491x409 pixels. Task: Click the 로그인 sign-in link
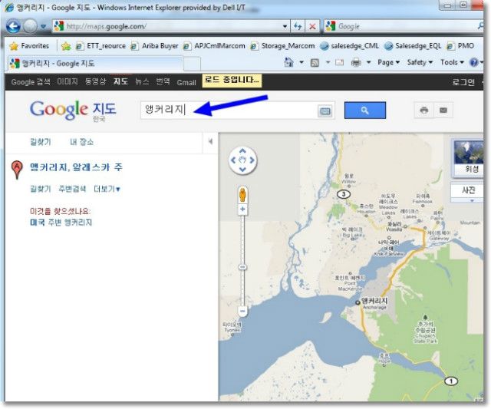click(x=463, y=82)
